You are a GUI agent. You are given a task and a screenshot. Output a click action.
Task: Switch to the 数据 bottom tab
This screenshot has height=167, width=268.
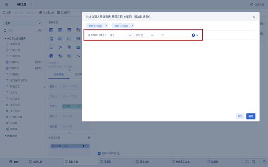14,162
